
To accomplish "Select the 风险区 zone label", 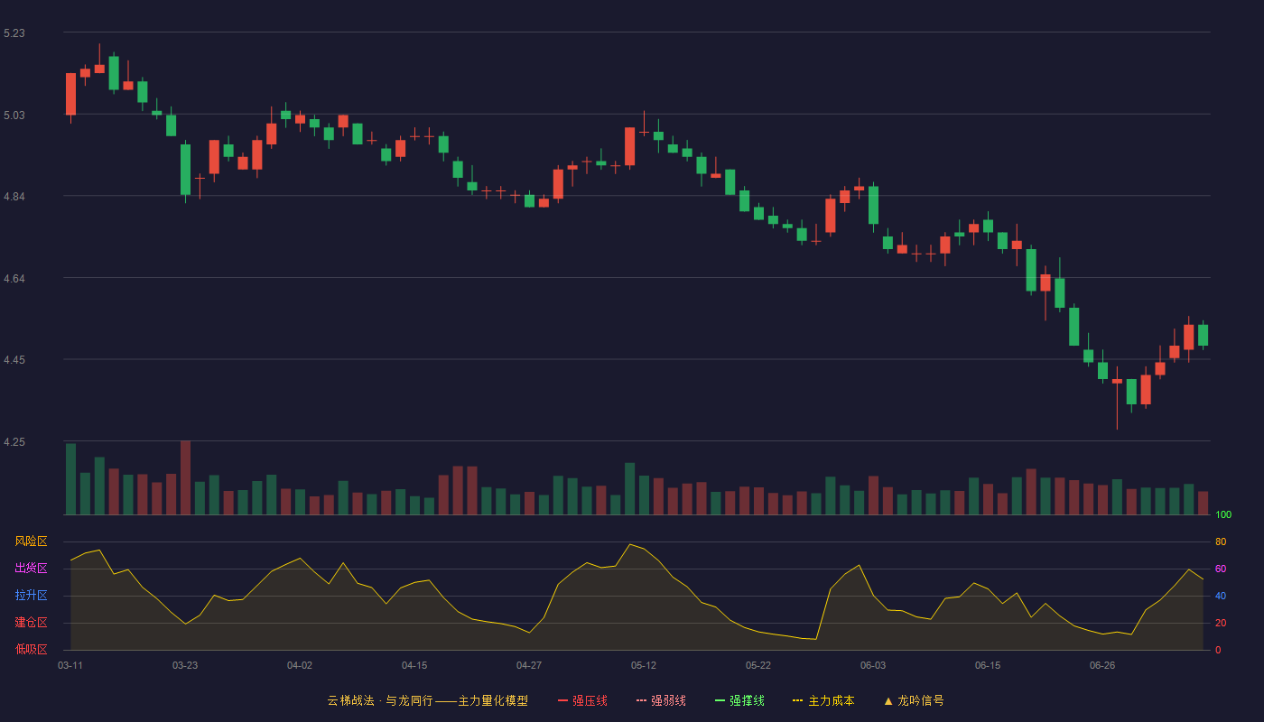I will pos(31,541).
